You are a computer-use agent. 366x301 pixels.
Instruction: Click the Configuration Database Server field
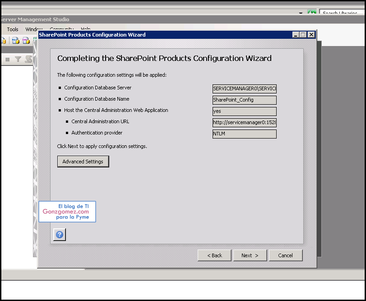(245, 88)
